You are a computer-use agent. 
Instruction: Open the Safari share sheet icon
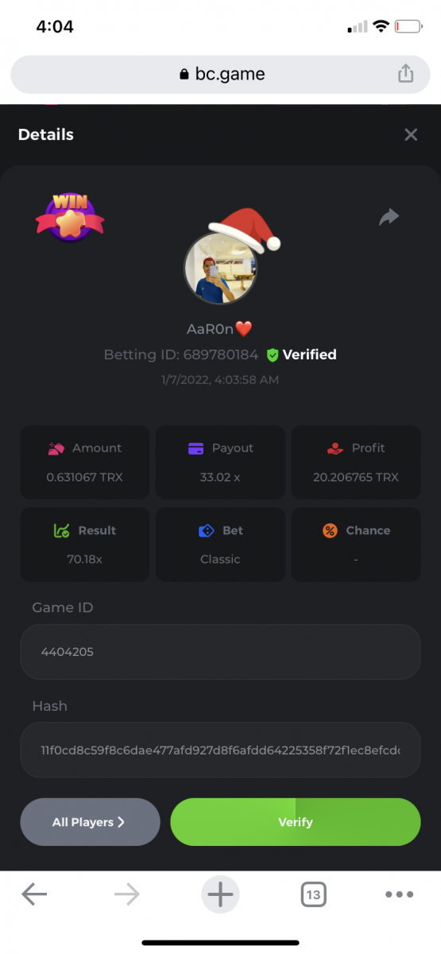(405, 74)
